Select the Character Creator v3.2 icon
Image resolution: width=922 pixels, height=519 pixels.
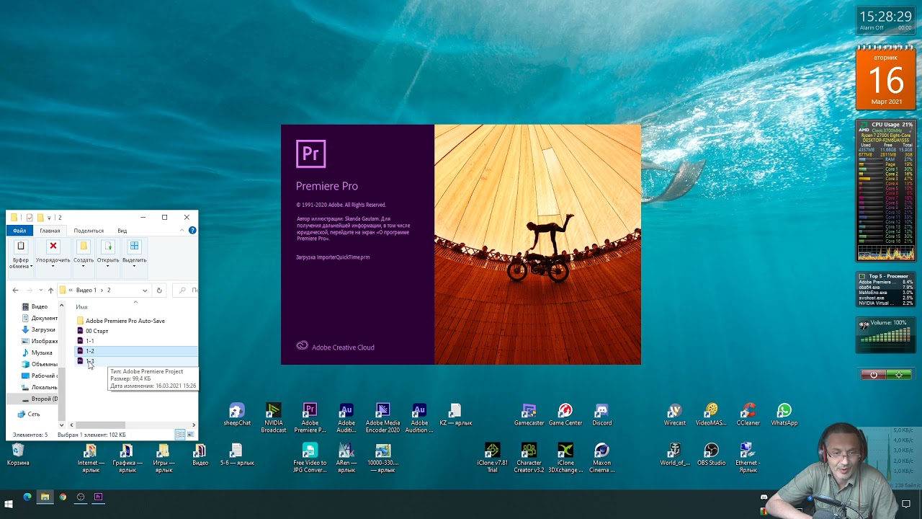(x=529, y=458)
